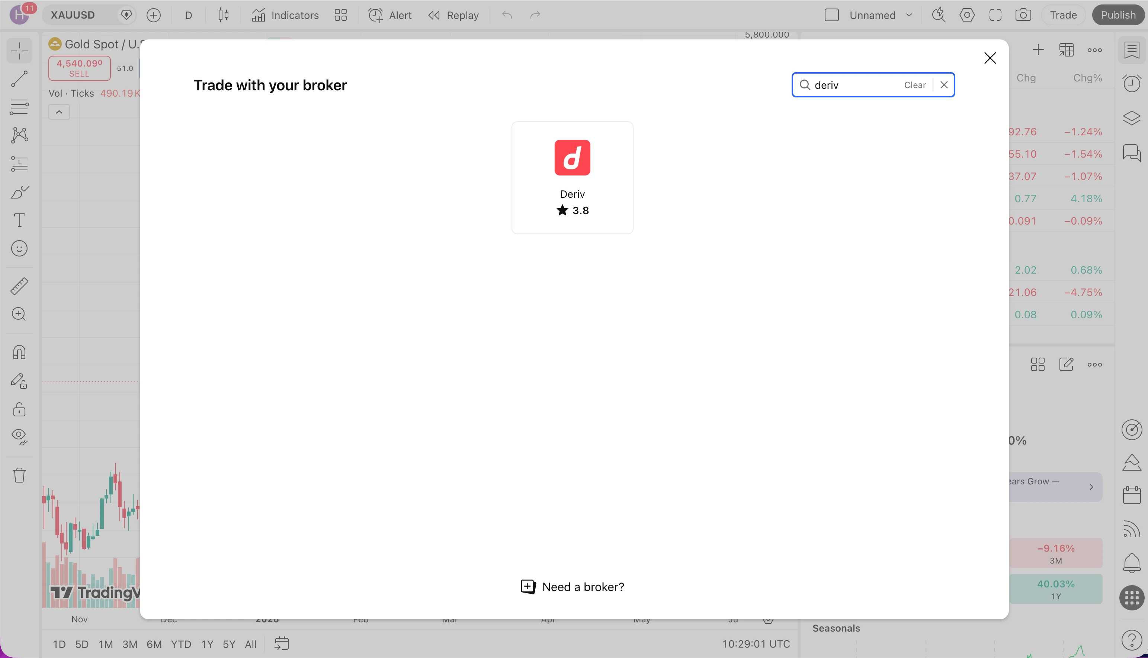Enter fullscreen mode

tap(995, 15)
